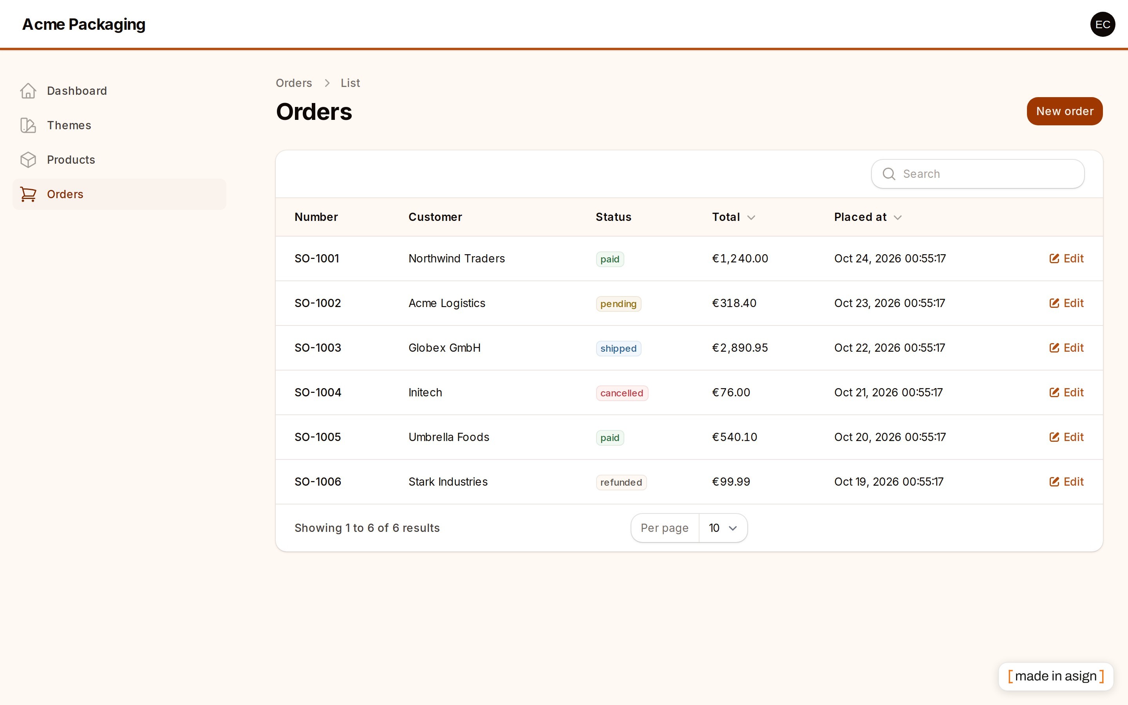Sort by Total column chevron

pyautogui.click(x=751, y=218)
